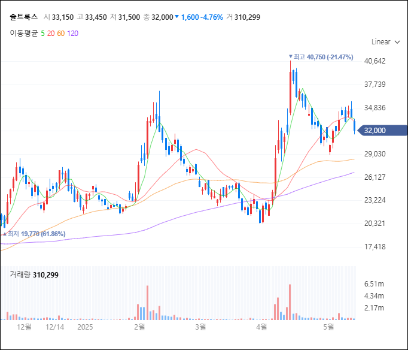Click the high price 33,450
Image resolution: width=408 pixels, height=350 pixels.
[96, 17]
